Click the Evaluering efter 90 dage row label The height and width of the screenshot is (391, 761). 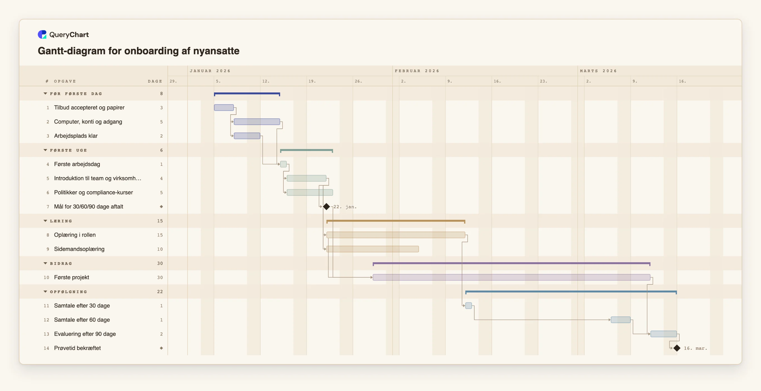(x=85, y=334)
